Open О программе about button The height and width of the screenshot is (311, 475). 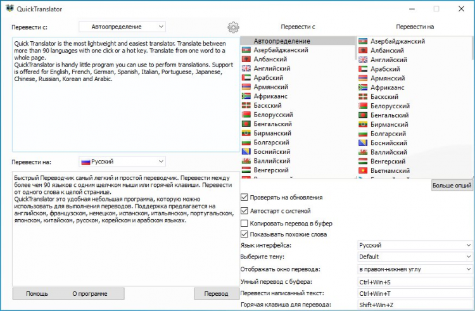[x=90, y=294]
